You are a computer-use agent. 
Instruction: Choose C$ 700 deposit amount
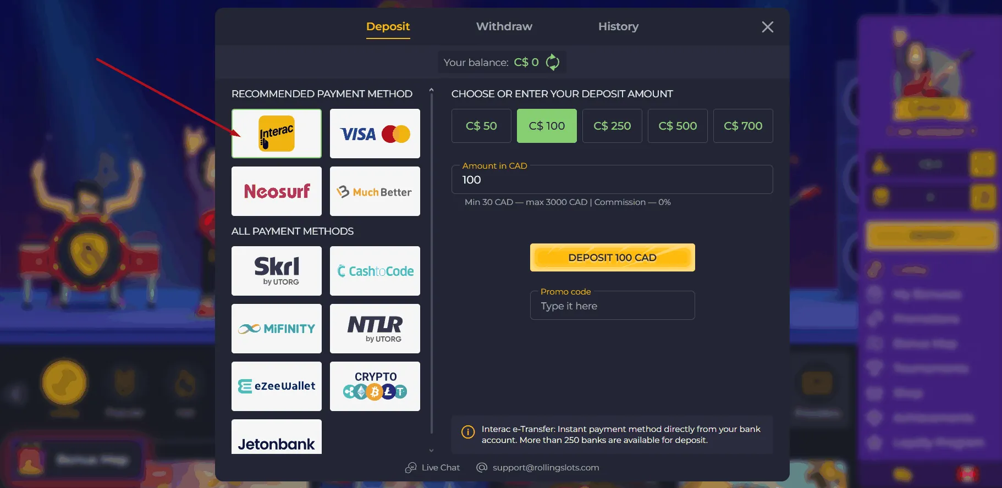(743, 126)
